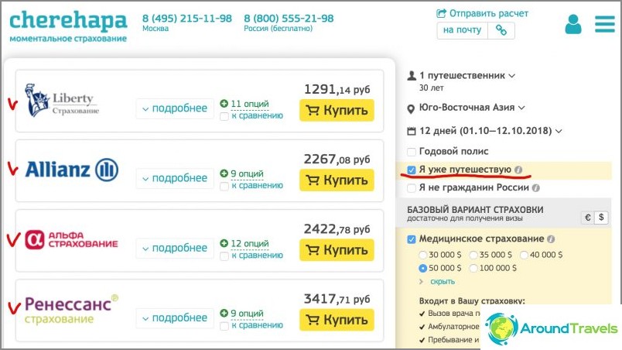Call free number 8 (800) 555-21-98
The image size is (622, 350).
(289, 19)
